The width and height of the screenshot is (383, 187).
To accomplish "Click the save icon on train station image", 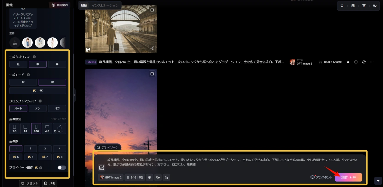I will tap(88, 49).
